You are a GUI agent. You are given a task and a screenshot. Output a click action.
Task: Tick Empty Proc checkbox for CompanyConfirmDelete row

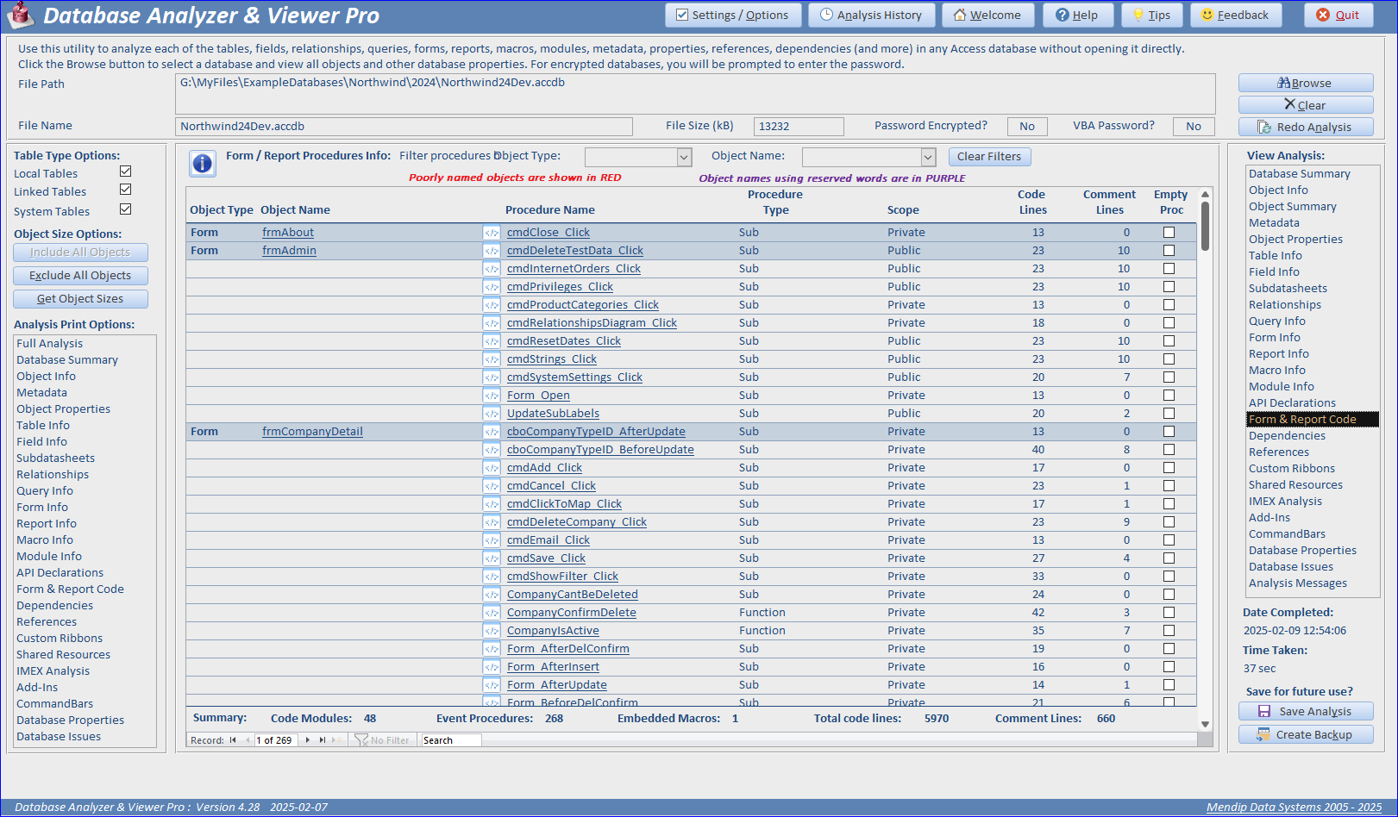1169,613
